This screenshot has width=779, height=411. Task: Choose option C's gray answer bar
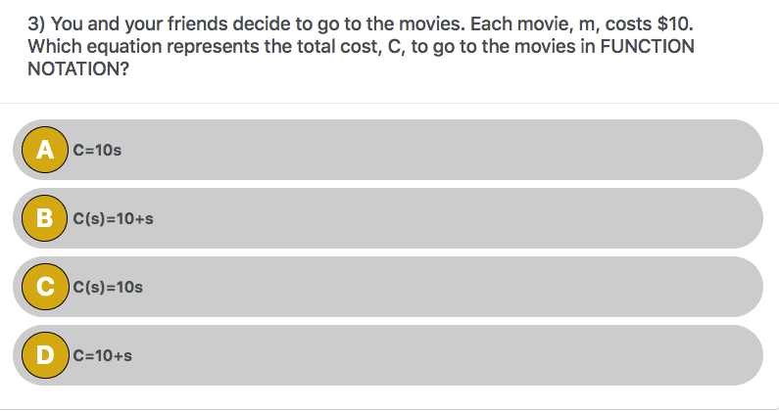pos(388,287)
